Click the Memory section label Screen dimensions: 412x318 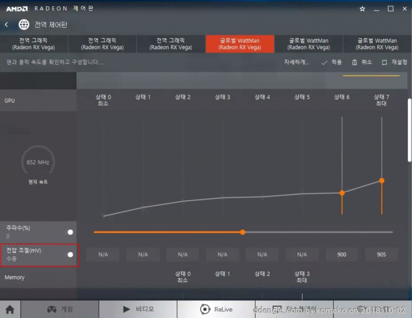pyautogui.click(x=14, y=277)
